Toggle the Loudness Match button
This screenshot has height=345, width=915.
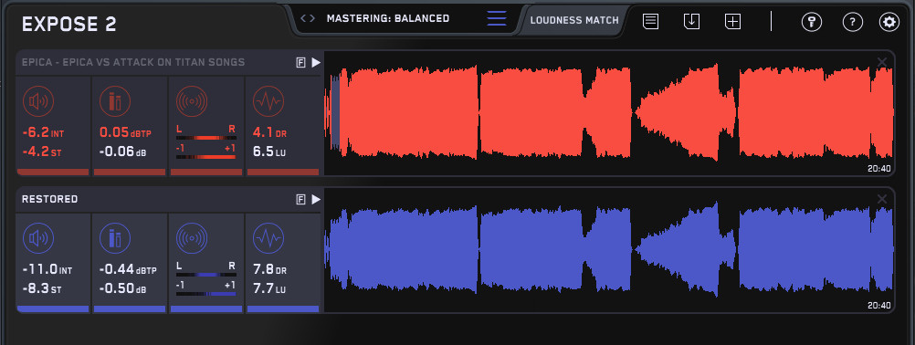(x=574, y=20)
